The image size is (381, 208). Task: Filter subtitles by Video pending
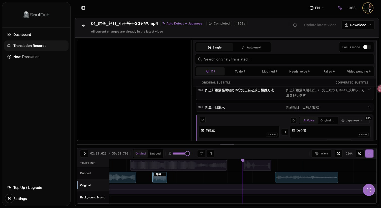tap(359, 71)
